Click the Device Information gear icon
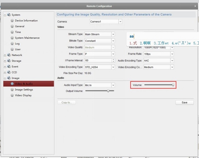Image resolution: width=199 pixels, height=158 pixels. [x=12, y=20]
